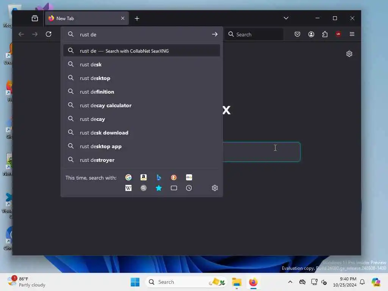Open the Windows Start menu
Screen dimensions: 388x291
135,282
